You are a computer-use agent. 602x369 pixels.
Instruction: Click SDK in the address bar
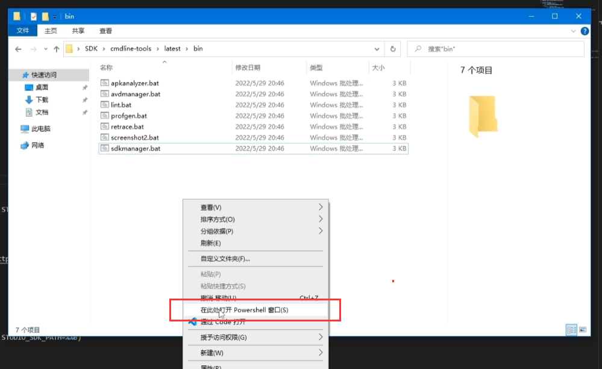pos(91,49)
